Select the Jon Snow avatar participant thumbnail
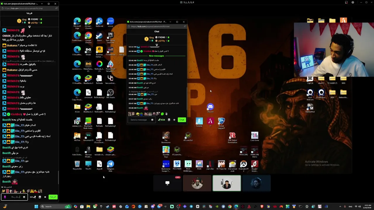374x210 pixels. [x=256, y=183]
